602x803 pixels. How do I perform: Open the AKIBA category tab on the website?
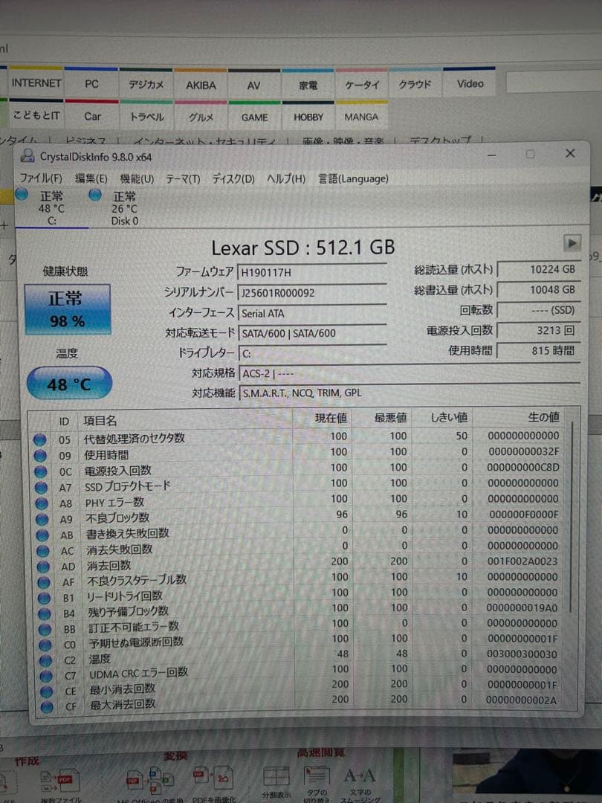201,85
